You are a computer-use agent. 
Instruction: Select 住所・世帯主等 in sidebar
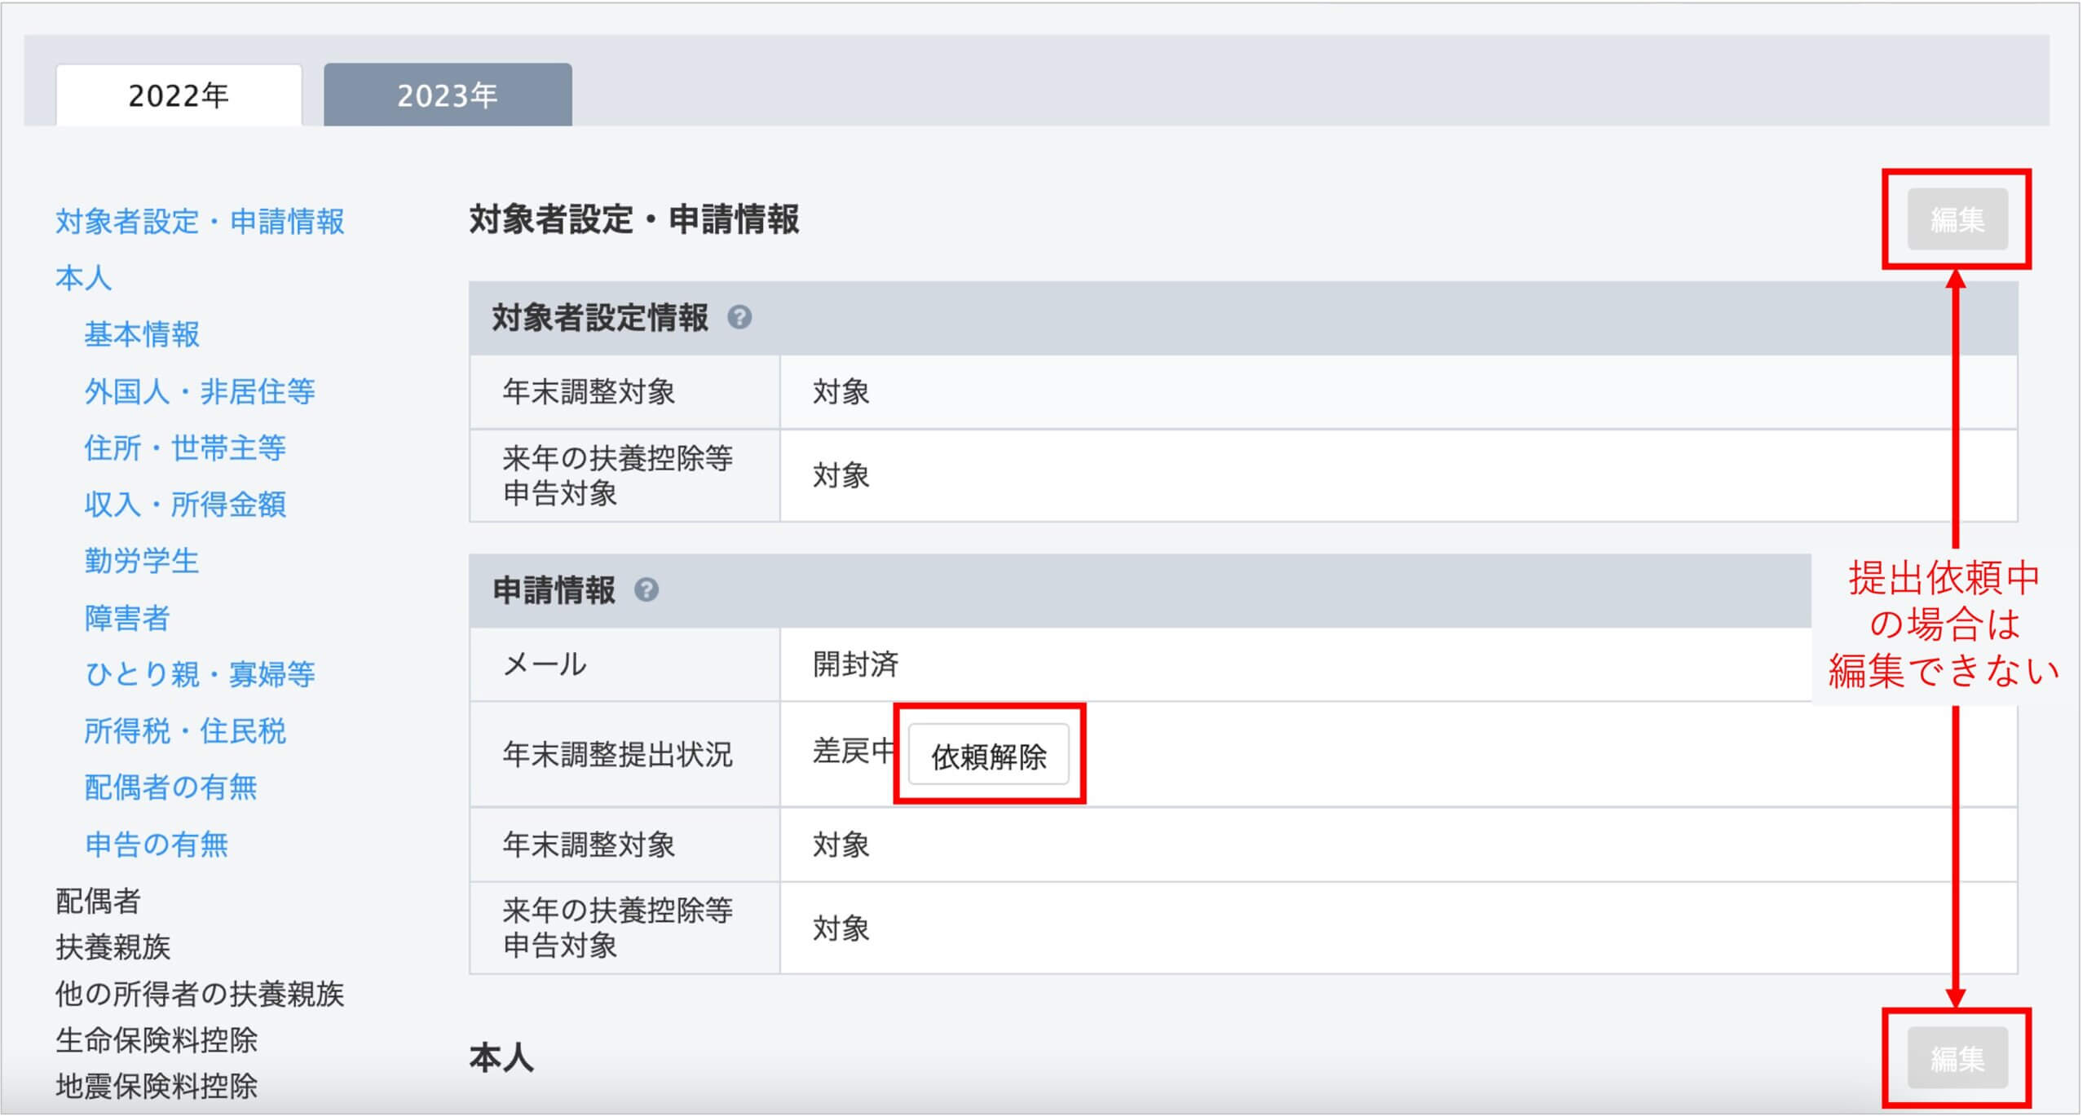(x=185, y=448)
